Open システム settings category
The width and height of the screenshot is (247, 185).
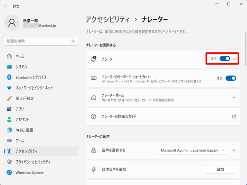point(41,67)
